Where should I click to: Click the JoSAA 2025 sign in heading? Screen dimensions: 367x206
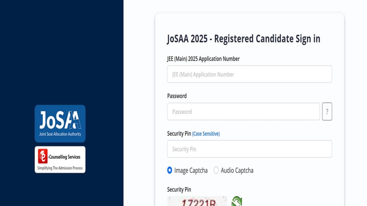point(243,39)
